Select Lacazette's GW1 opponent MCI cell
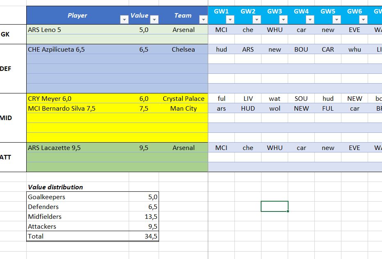The width and height of the screenshot is (382, 259). (222, 148)
